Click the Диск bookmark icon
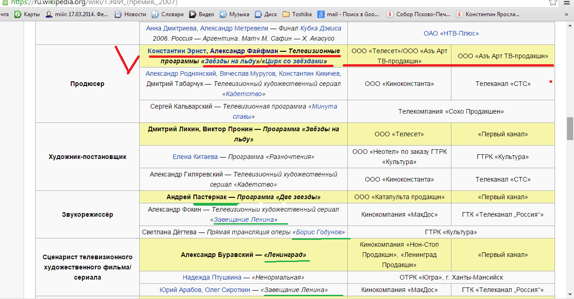The width and height of the screenshot is (574, 299). (258, 14)
